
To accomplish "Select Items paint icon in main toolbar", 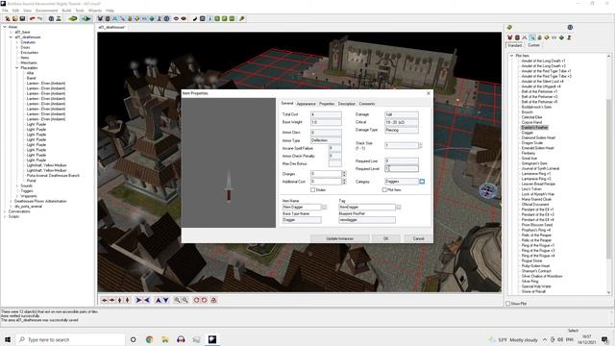I will coord(122,18).
